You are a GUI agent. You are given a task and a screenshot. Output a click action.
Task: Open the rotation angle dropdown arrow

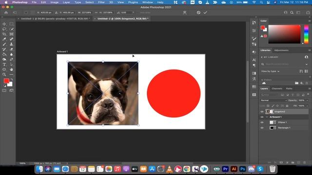click(x=133, y=13)
